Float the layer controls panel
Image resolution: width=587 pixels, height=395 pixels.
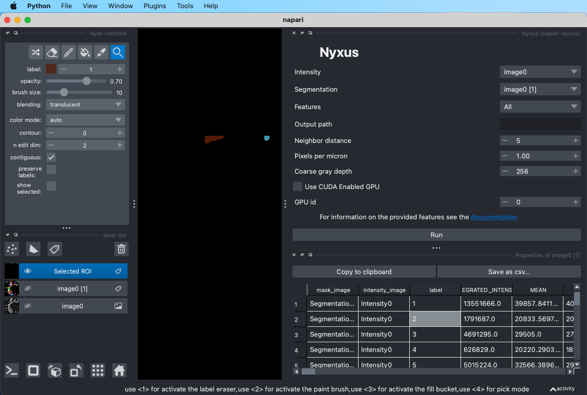(x=16, y=33)
